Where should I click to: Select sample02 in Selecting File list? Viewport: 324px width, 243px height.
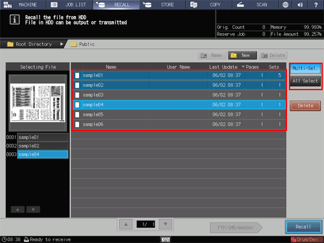click(x=43, y=146)
